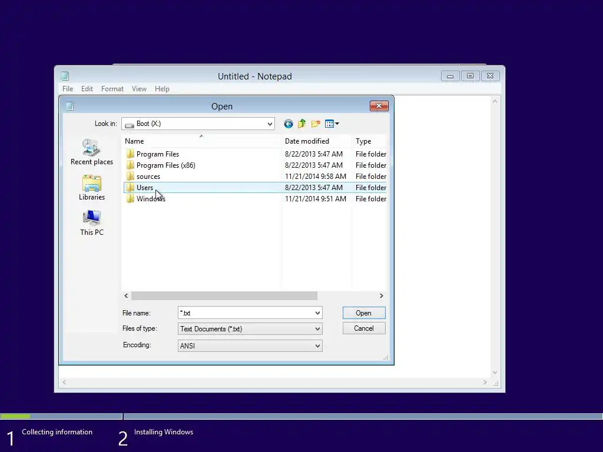Click the Open dialog title icon
603x452 pixels.
69,106
